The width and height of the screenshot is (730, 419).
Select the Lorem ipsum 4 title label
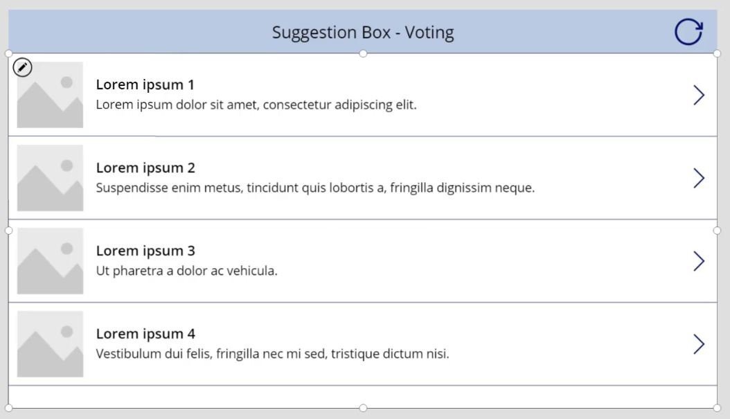coord(145,334)
